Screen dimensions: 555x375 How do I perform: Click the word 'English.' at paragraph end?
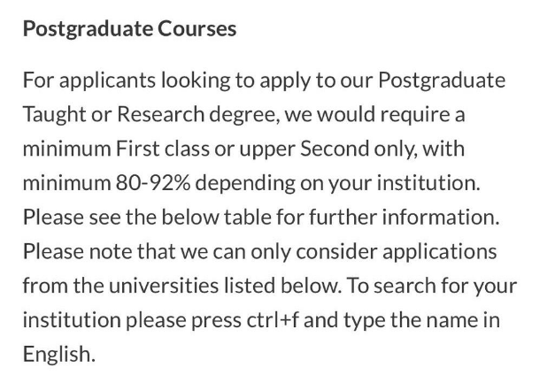pyautogui.click(x=59, y=354)
